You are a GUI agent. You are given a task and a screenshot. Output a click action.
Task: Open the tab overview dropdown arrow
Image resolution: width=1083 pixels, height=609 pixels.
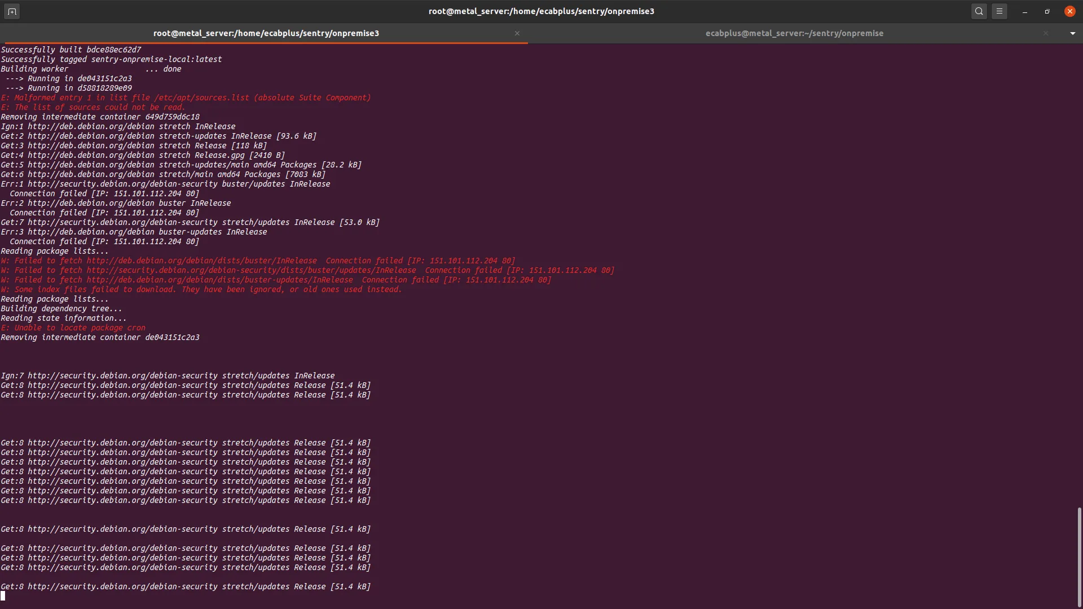click(1072, 33)
